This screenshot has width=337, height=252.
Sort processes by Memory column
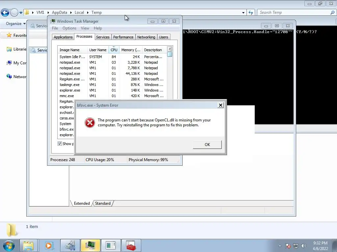coord(131,50)
